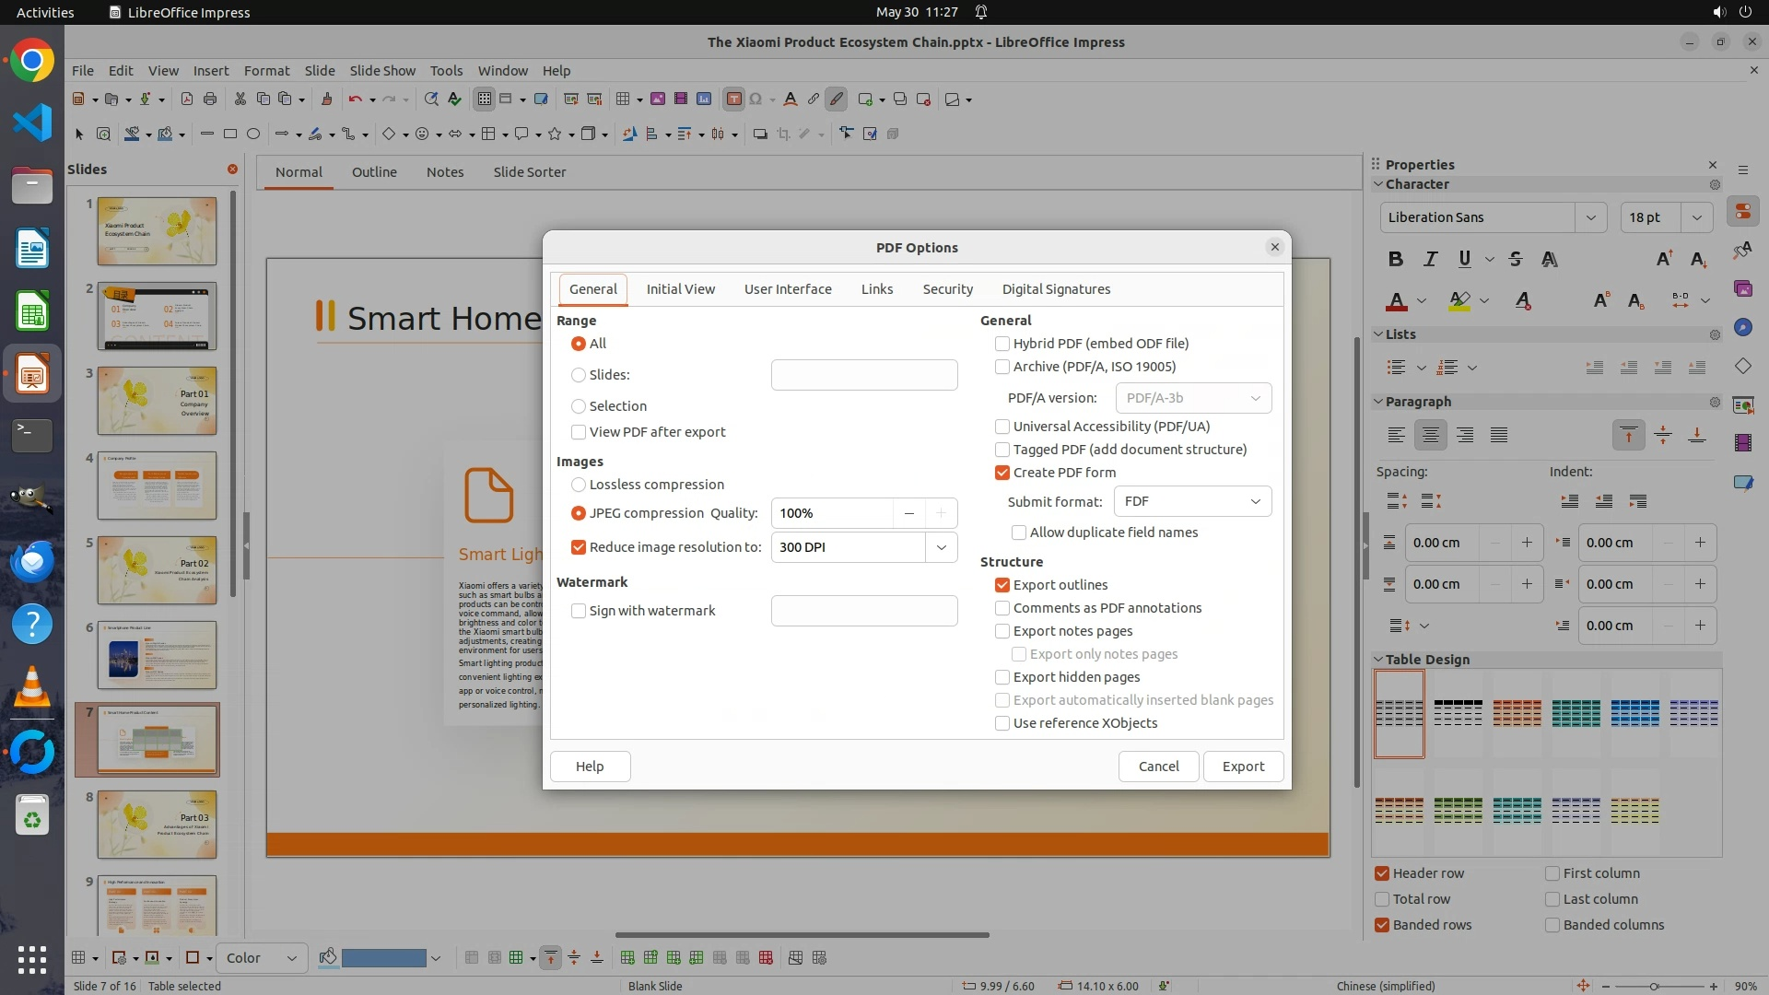Expand the Liberation Sans font name dropdown
The height and width of the screenshot is (995, 1769).
(1590, 217)
